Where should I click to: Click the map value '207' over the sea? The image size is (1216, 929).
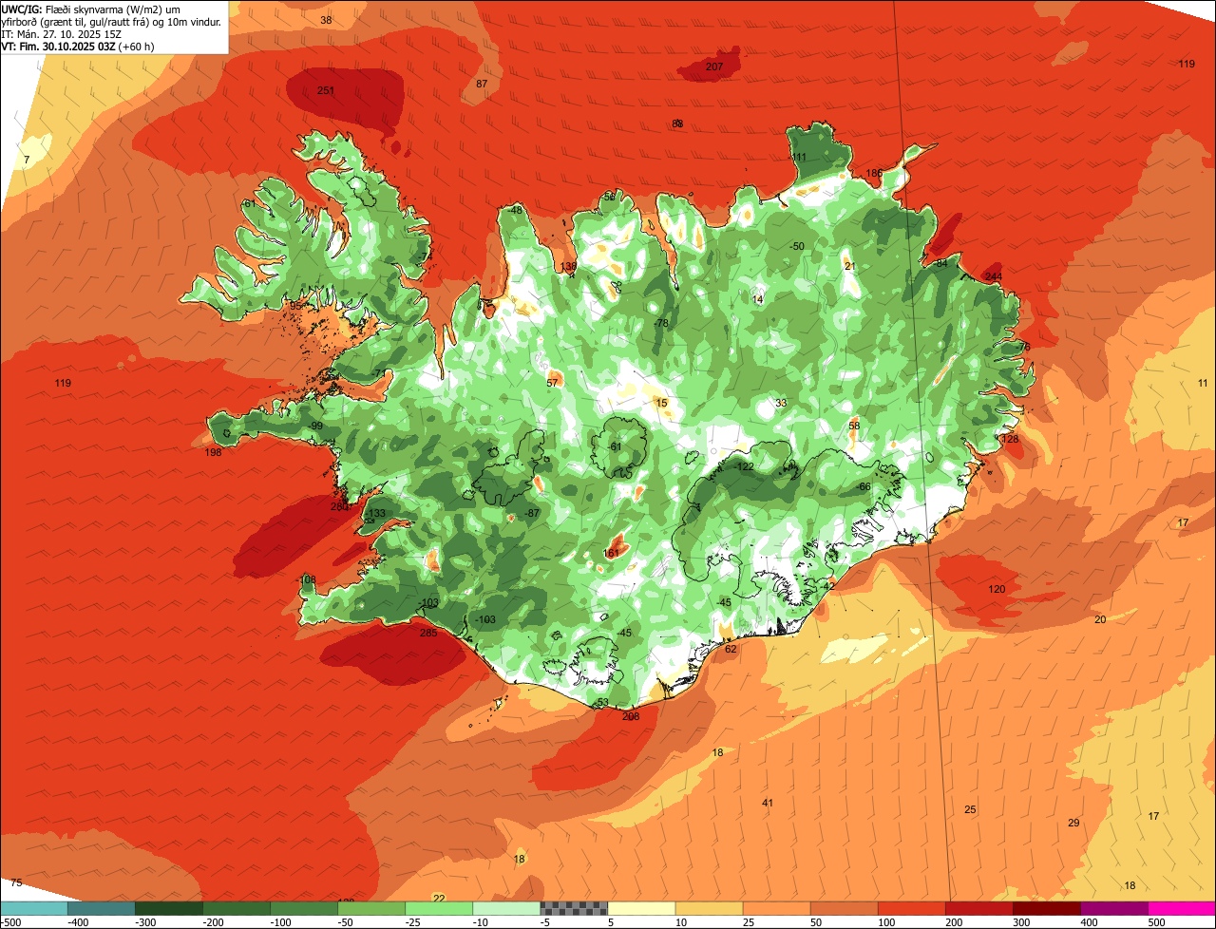click(x=714, y=66)
